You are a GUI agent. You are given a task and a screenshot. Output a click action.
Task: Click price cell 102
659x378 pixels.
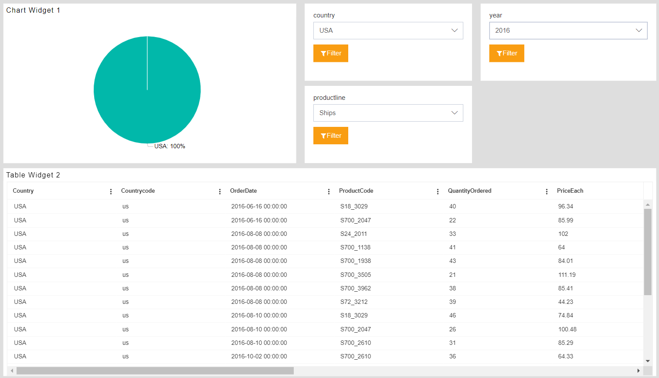click(563, 234)
